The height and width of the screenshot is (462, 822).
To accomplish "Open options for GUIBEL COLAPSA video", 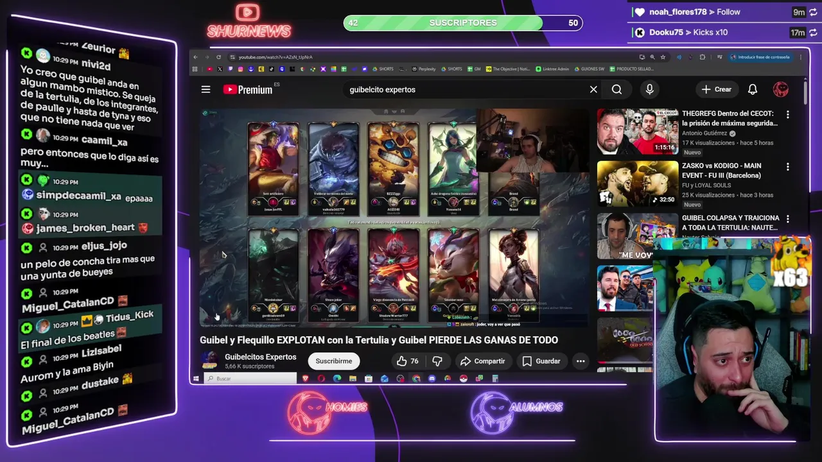I will 787,219.
